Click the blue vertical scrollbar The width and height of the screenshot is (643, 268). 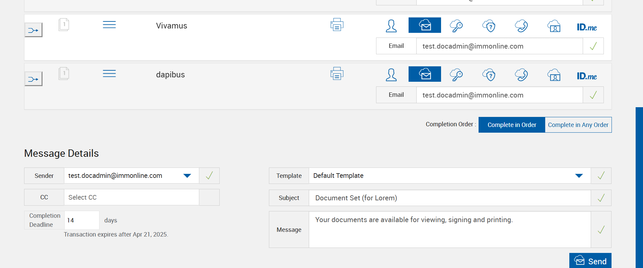[639, 188]
